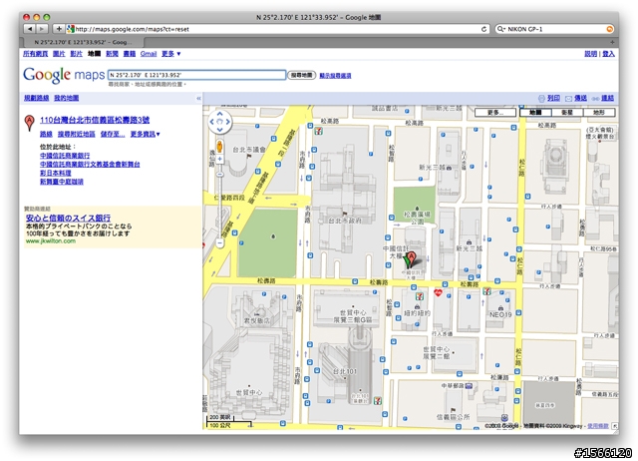The image size is (638, 461).
Task: Click 搜尋地圖 search button
Action: tap(301, 75)
